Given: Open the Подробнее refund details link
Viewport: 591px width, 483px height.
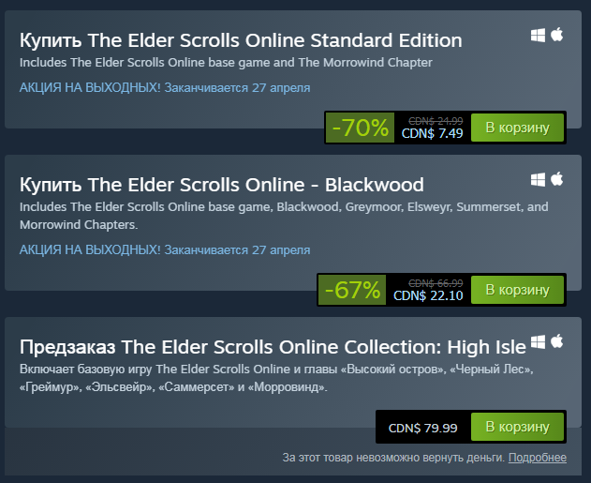Looking at the screenshot, I should (538, 458).
